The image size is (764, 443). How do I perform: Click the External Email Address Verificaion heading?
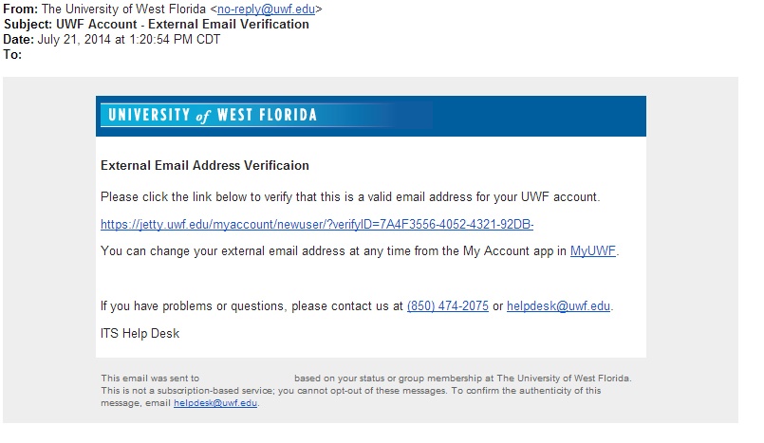click(x=205, y=165)
